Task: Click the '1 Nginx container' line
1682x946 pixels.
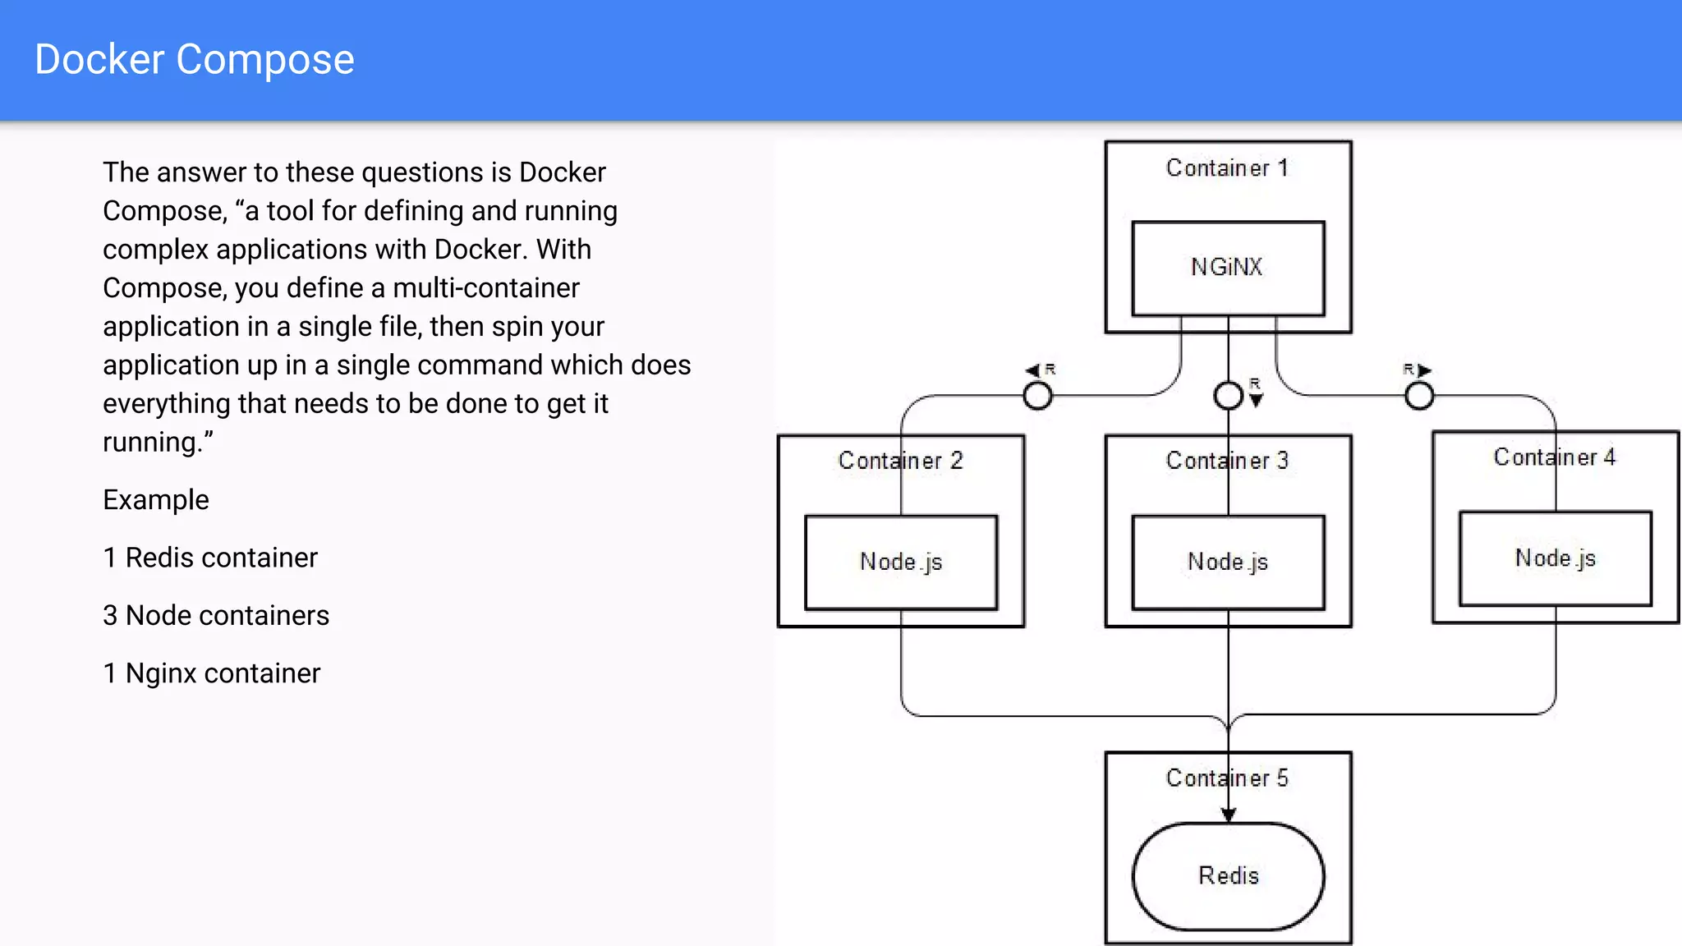Action: [212, 673]
